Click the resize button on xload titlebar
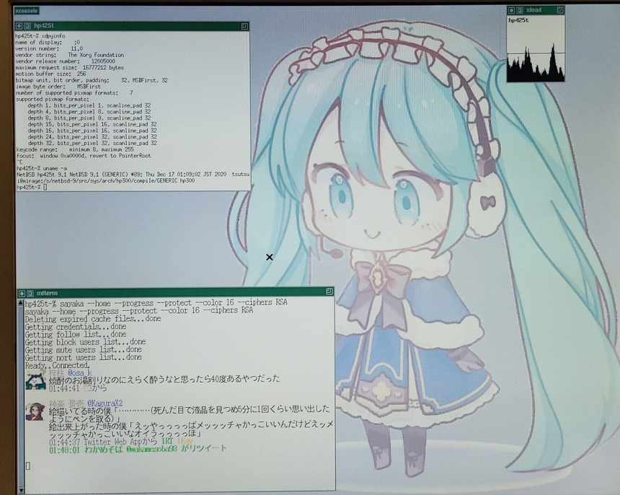Image resolution: width=620 pixels, height=495 pixels. [560, 10]
